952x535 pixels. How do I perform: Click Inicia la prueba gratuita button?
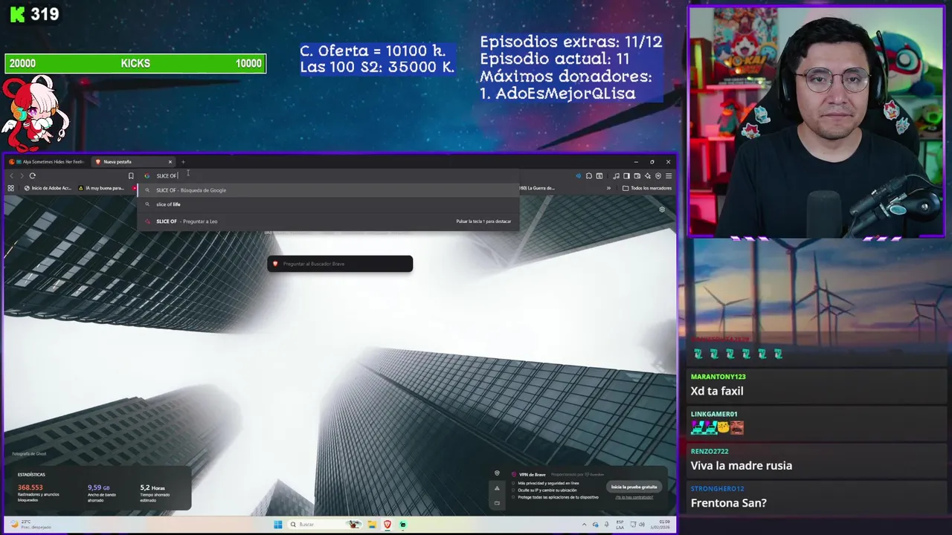click(634, 487)
